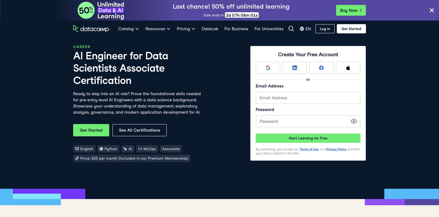Click the Buy Now button
Image resolution: width=439 pixels, height=217 pixels.
coord(351,10)
